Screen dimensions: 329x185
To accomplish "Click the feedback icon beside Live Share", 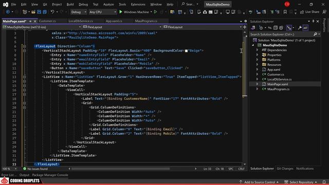I will (x=324, y=12).
